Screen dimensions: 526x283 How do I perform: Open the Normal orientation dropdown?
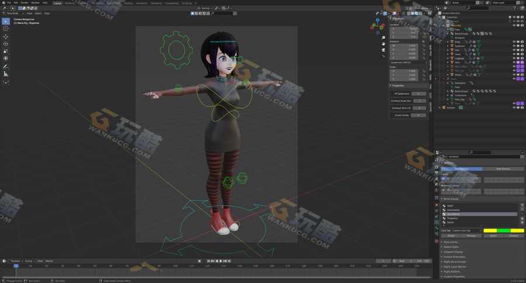(x=205, y=8)
